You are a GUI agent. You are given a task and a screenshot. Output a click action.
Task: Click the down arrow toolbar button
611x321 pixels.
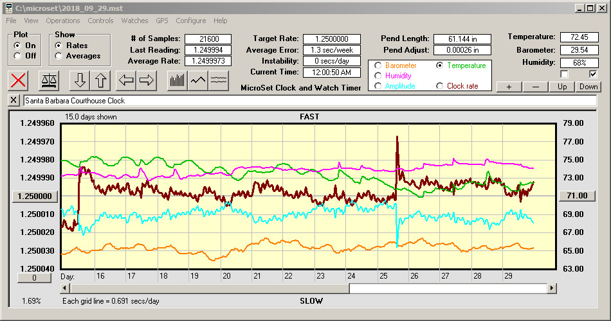tap(80, 80)
